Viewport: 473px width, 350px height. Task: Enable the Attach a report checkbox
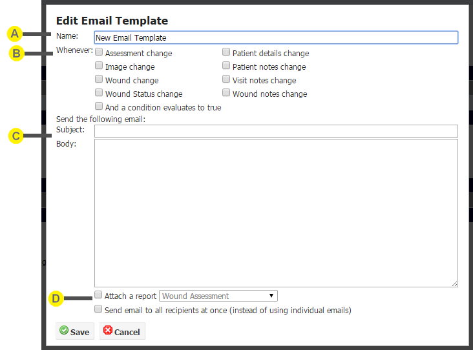pos(98,295)
